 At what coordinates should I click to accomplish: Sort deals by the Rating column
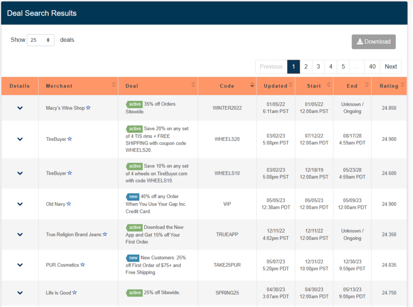pyautogui.click(x=403, y=85)
